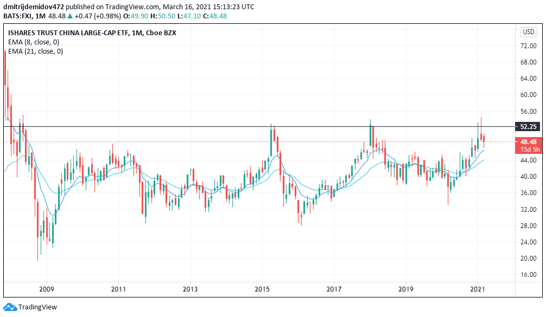
Task: Click the 60.00 price axis label
Action: click(x=528, y=95)
